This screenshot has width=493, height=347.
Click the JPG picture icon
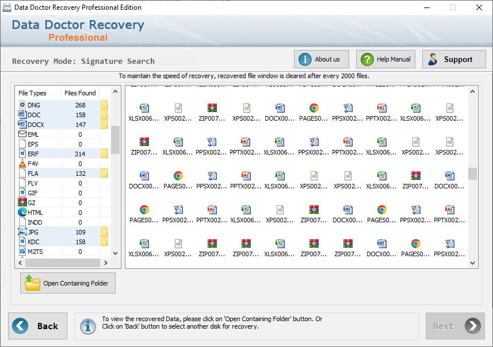pyautogui.click(x=22, y=232)
